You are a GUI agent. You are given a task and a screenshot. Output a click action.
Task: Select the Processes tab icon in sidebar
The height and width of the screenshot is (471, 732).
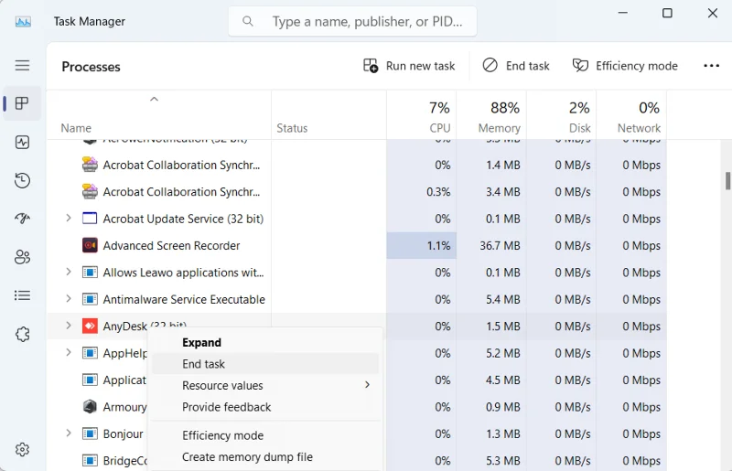tap(22, 103)
